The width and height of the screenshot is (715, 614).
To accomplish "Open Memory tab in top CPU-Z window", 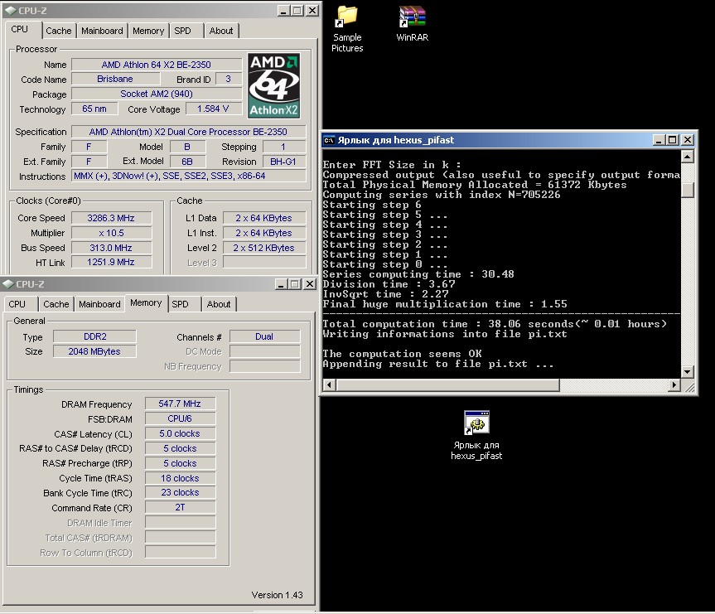I will pos(148,31).
